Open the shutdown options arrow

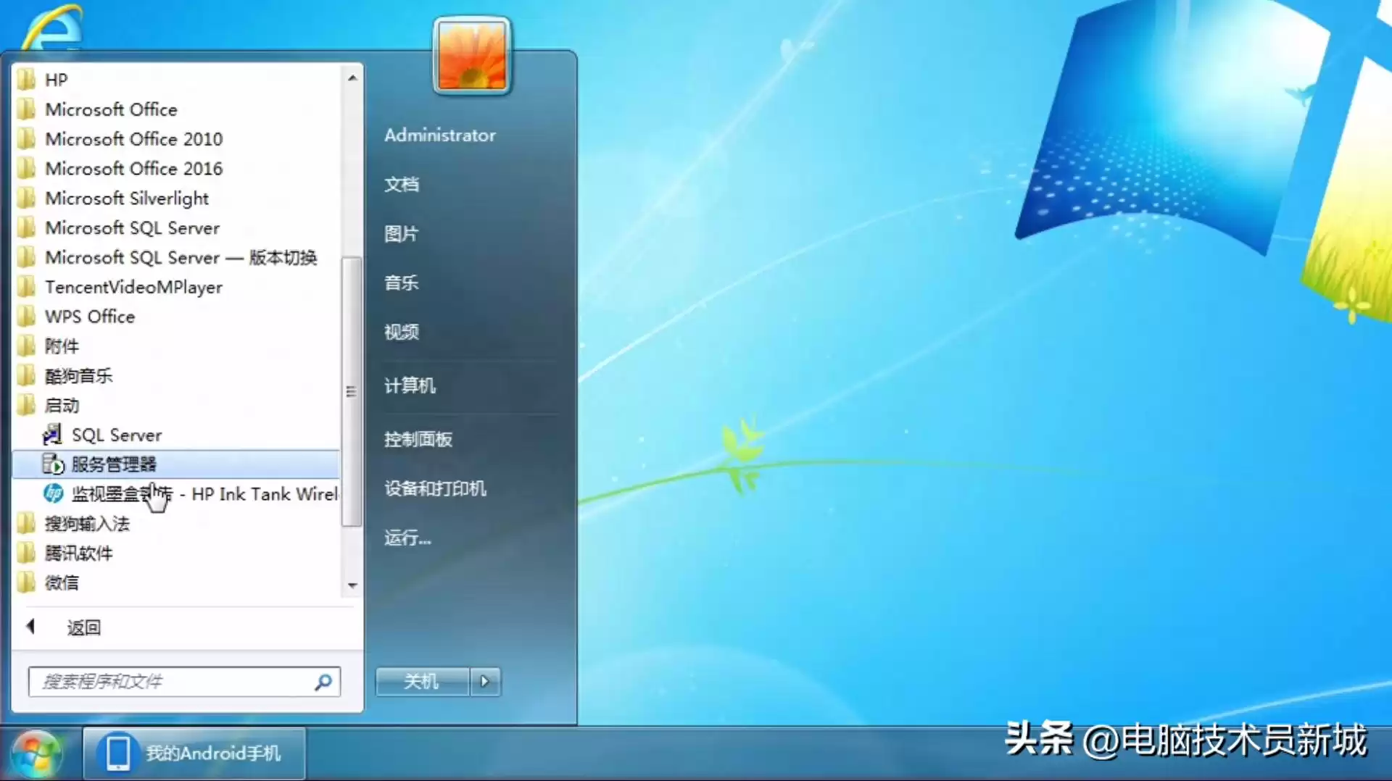484,682
